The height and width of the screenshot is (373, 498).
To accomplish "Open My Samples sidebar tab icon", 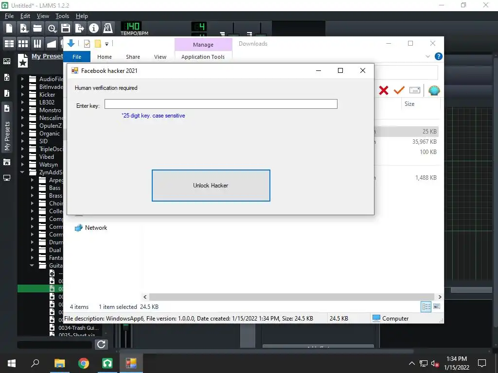I will tap(7, 93).
